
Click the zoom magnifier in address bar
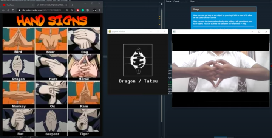click(x=67, y=11)
